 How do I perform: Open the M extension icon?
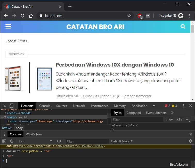[148, 16]
